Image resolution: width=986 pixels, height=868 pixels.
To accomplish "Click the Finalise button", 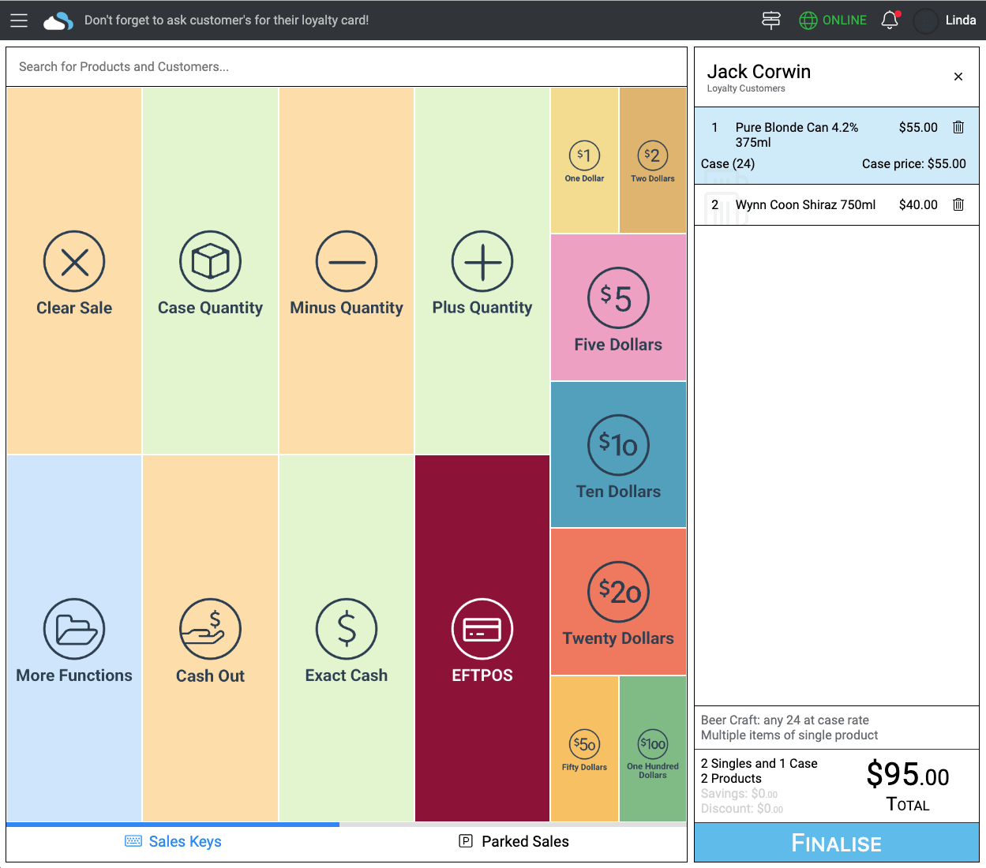I will (x=836, y=843).
